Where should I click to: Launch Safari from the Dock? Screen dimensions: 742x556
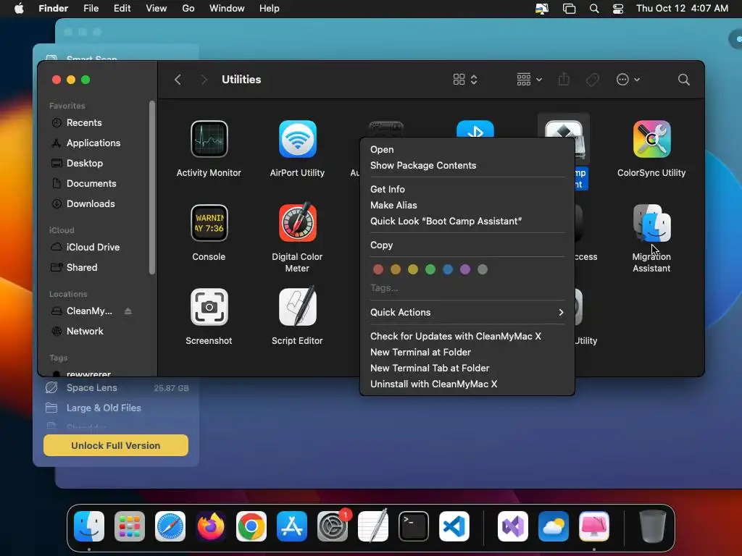[x=170, y=526]
